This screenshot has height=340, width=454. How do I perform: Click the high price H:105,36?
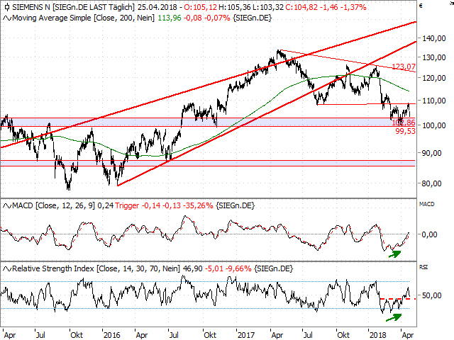(x=235, y=7)
